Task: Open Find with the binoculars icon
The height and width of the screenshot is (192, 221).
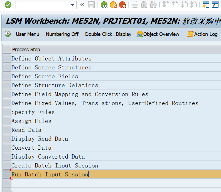Action: (x=144, y=5)
